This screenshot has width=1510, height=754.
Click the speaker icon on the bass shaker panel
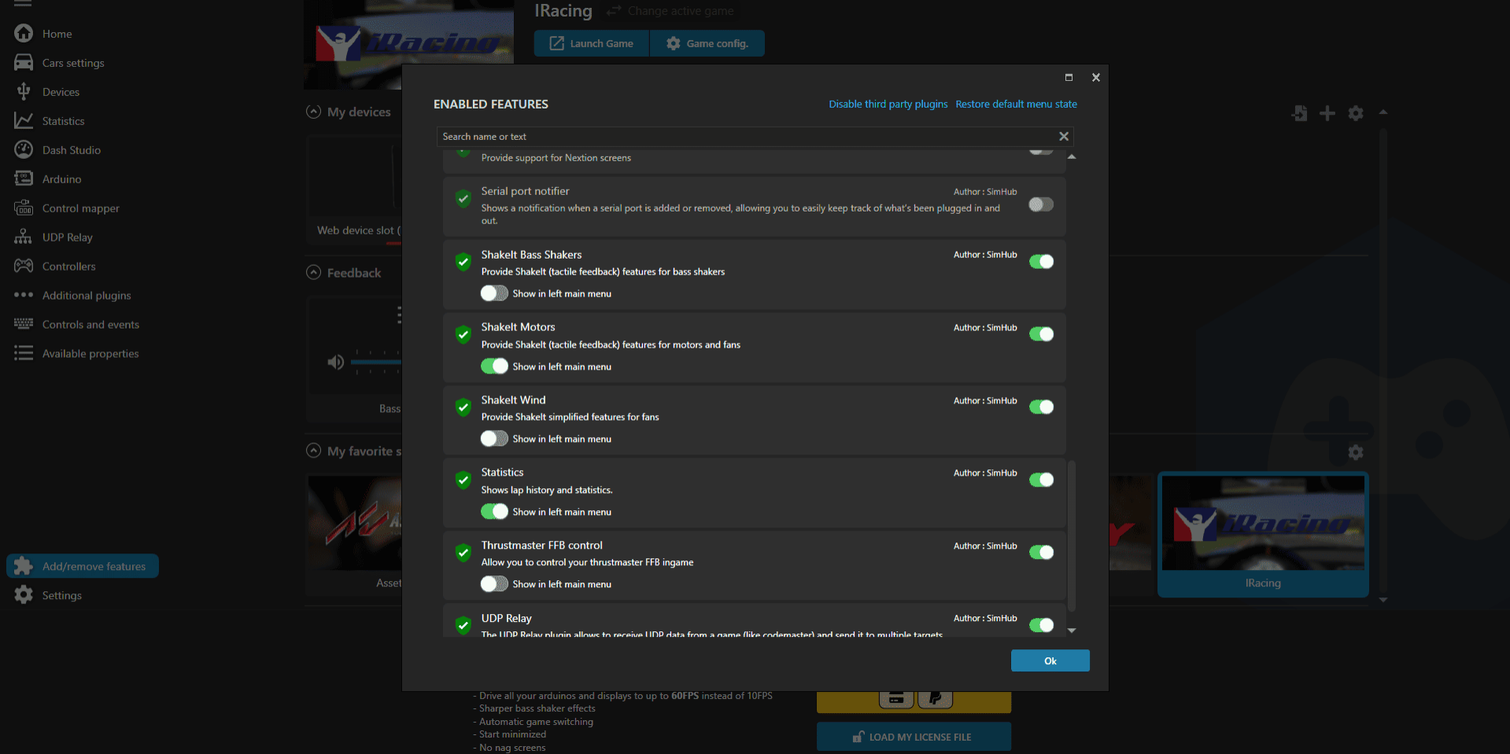click(x=335, y=362)
